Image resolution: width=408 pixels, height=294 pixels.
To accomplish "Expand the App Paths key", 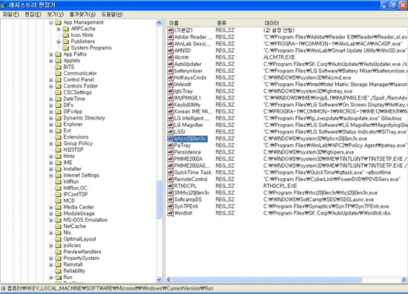I will [51, 54].
